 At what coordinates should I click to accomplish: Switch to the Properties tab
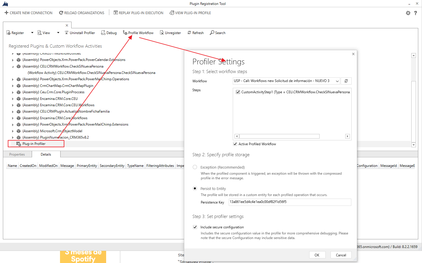17,154
